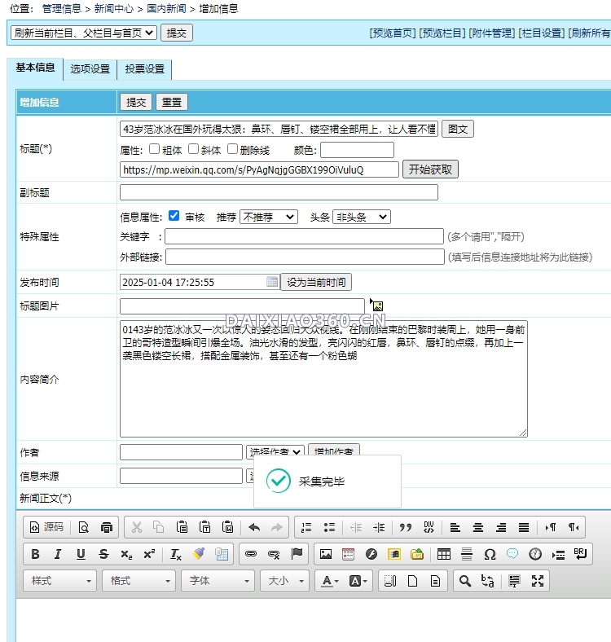Click the select image icon for 标题图片
The image size is (611, 642).
(x=376, y=306)
